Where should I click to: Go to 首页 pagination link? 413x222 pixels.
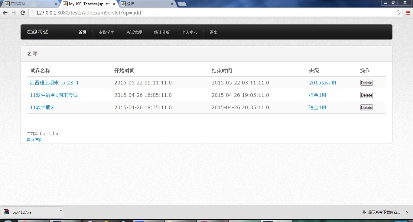click(x=30, y=140)
